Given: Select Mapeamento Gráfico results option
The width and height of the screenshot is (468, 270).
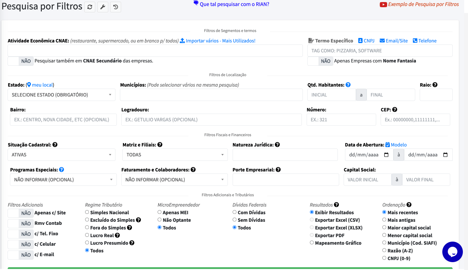Looking at the screenshot, I should [x=312, y=243].
